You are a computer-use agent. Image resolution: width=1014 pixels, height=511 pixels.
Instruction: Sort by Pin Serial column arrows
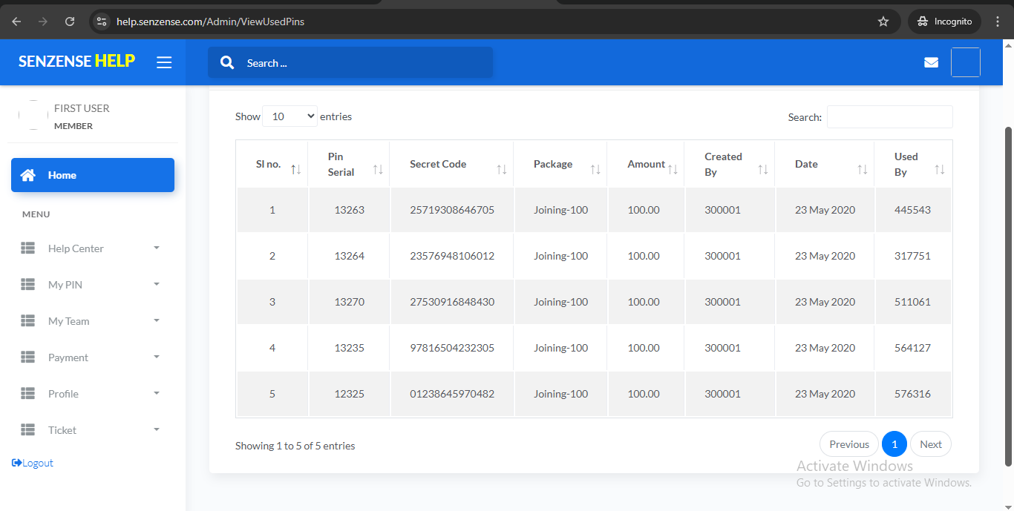[x=378, y=169]
